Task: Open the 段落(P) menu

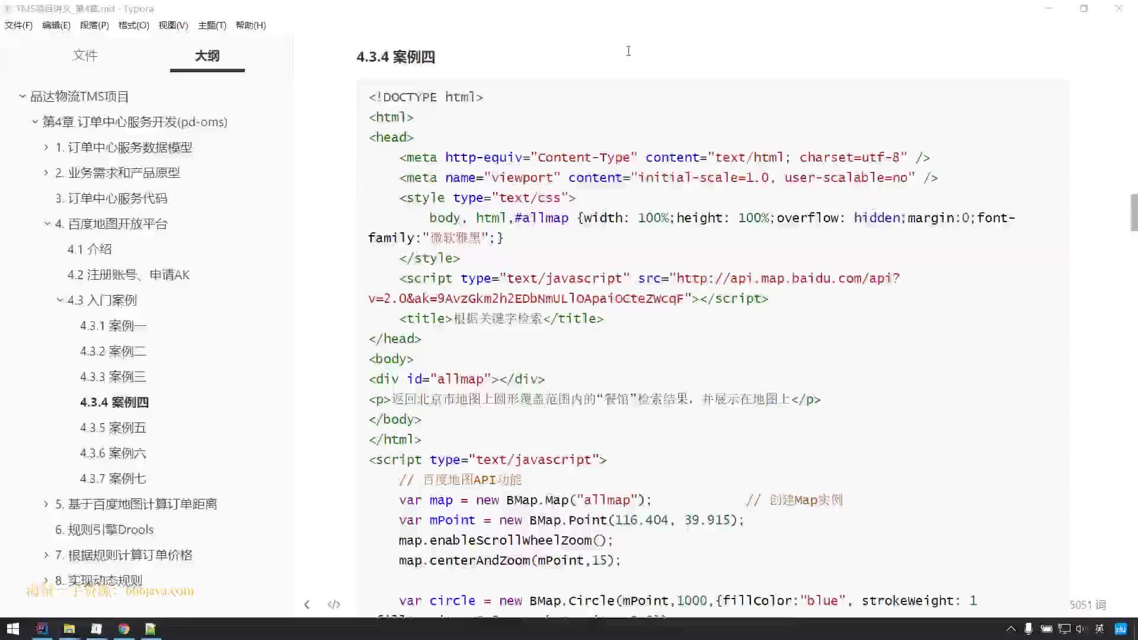Action: (94, 25)
